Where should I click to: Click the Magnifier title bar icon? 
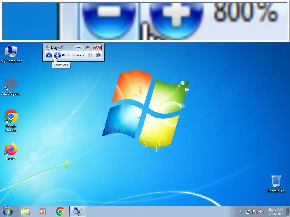point(47,47)
